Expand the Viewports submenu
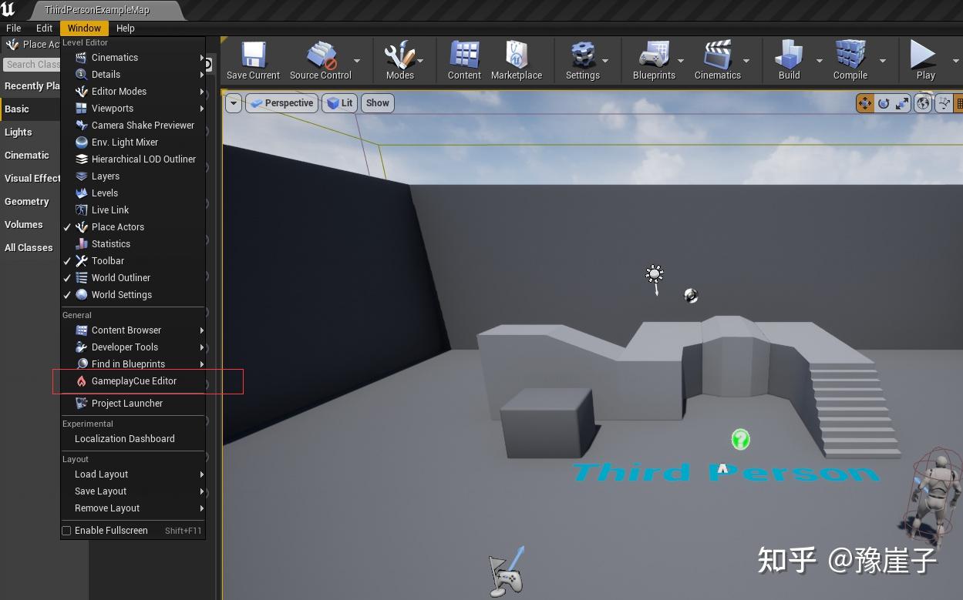963x600 pixels. coord(133,109)
